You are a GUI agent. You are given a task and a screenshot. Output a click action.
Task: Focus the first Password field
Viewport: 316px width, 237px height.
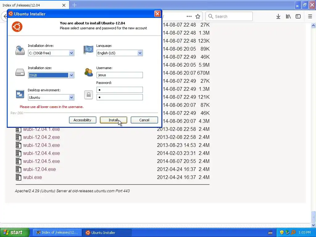(119, 90)
